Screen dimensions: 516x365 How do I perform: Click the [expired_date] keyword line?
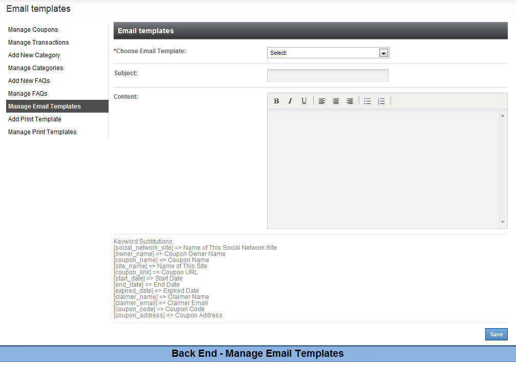[x=156, y=291]
